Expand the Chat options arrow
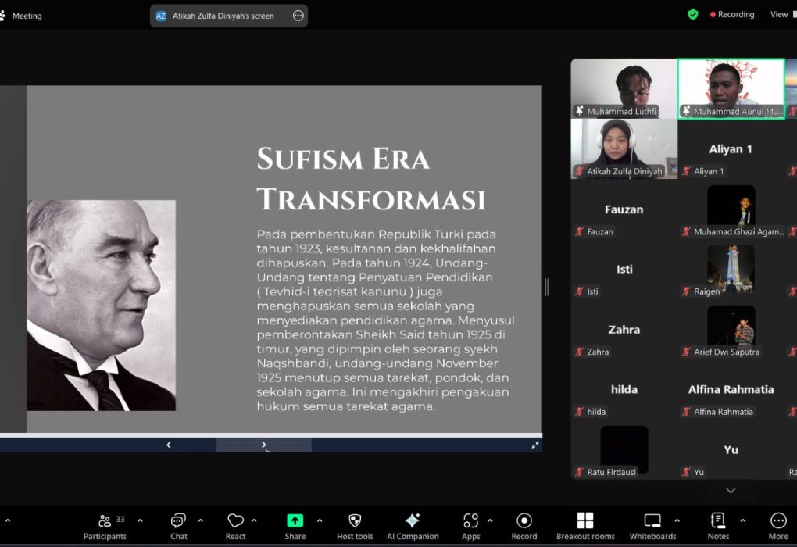 click(200, 520)
